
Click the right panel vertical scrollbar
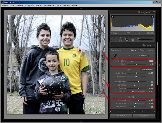coord(157,64)
